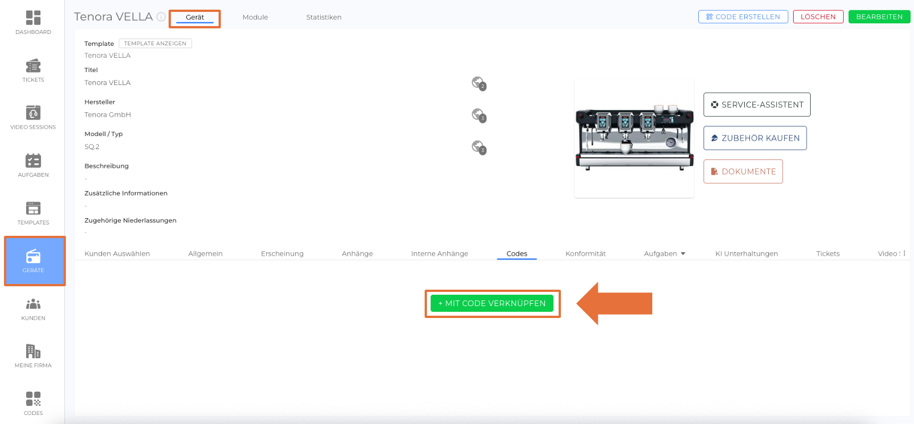
Task: Open the tab overflow menu dots
Action: 904,253
